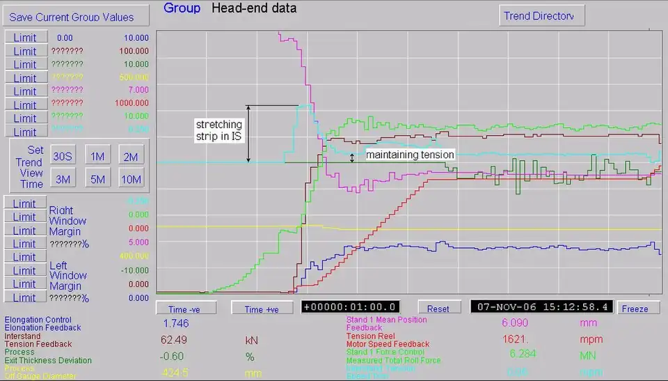Select the 1M trend view time
The image size is (668, 381).
click(x=97, y=156)
